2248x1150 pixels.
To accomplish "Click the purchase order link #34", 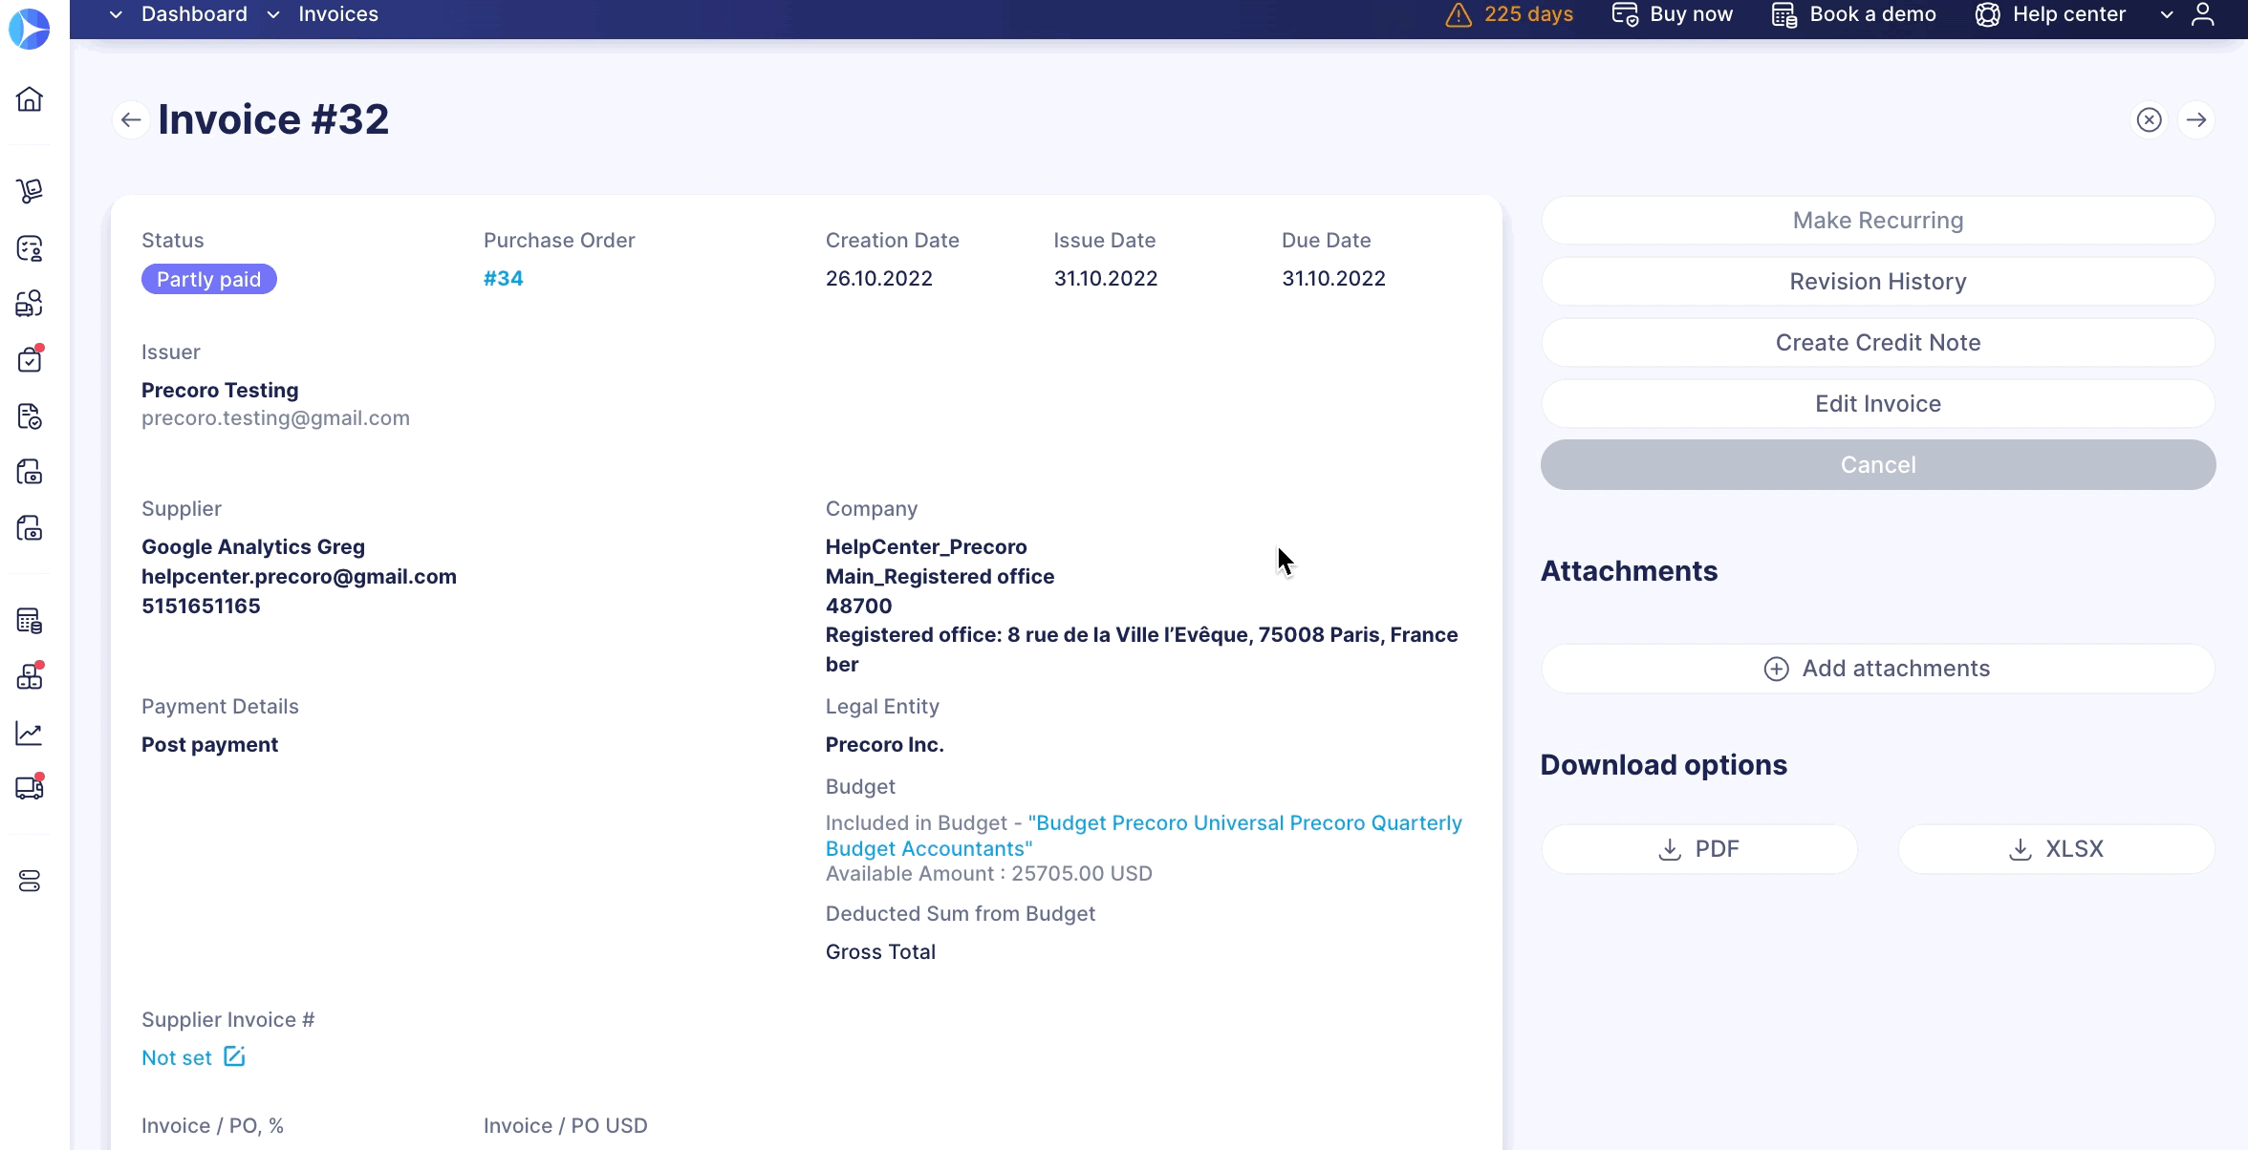I will coord(502,277).
